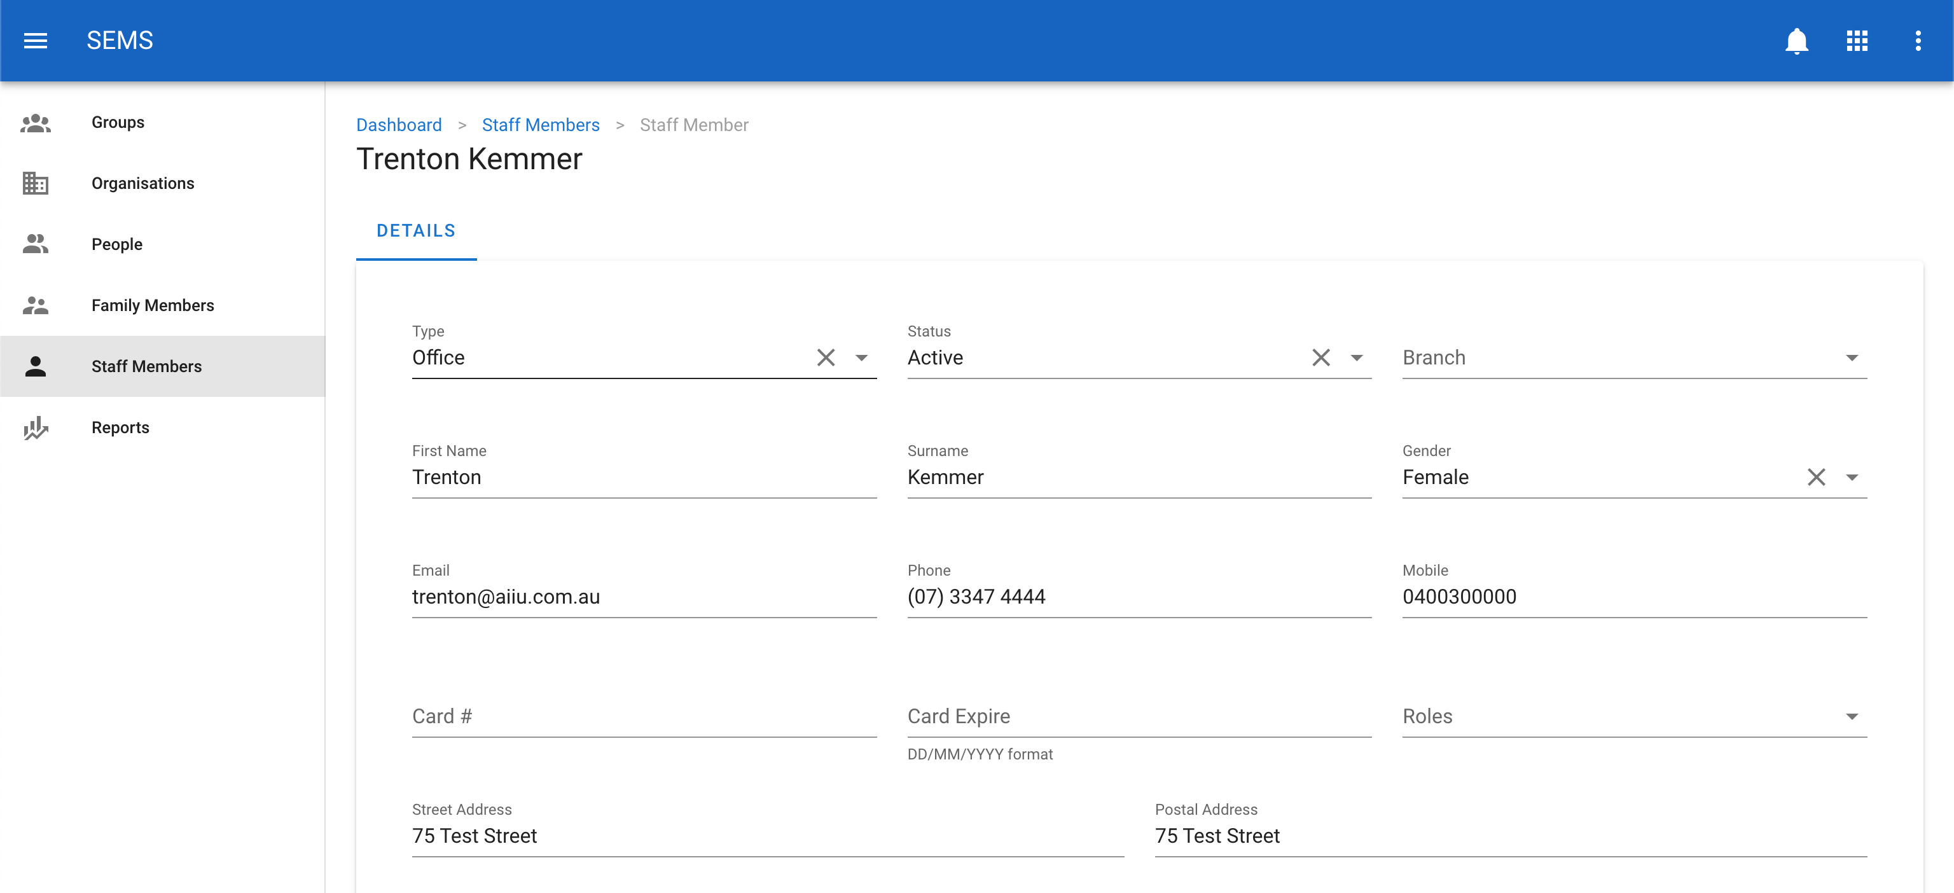Screen dimensions: 1954x893
Task: Expand the Branch dropdown
Action: [1851, 357]
